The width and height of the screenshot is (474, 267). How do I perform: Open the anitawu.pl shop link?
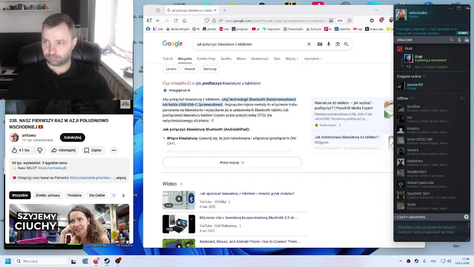pyautogui.click(x=53, y=168)
